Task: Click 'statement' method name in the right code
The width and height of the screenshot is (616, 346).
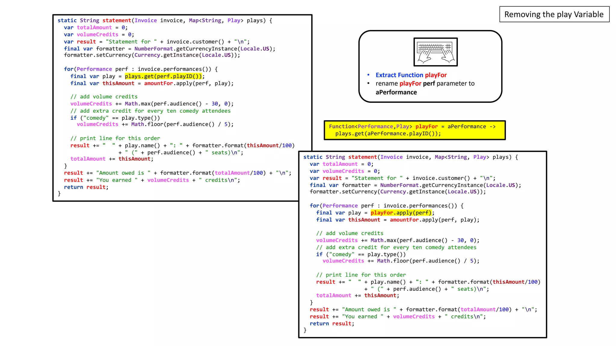Action: tap(362, 157)
